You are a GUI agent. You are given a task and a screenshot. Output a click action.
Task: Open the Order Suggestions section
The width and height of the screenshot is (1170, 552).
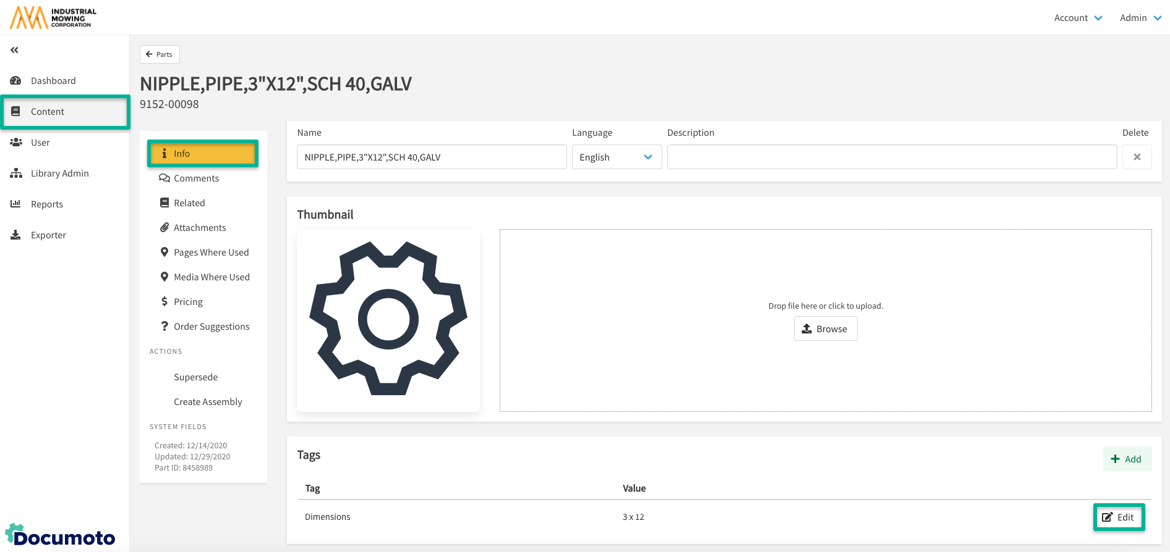tap(211, 327)
